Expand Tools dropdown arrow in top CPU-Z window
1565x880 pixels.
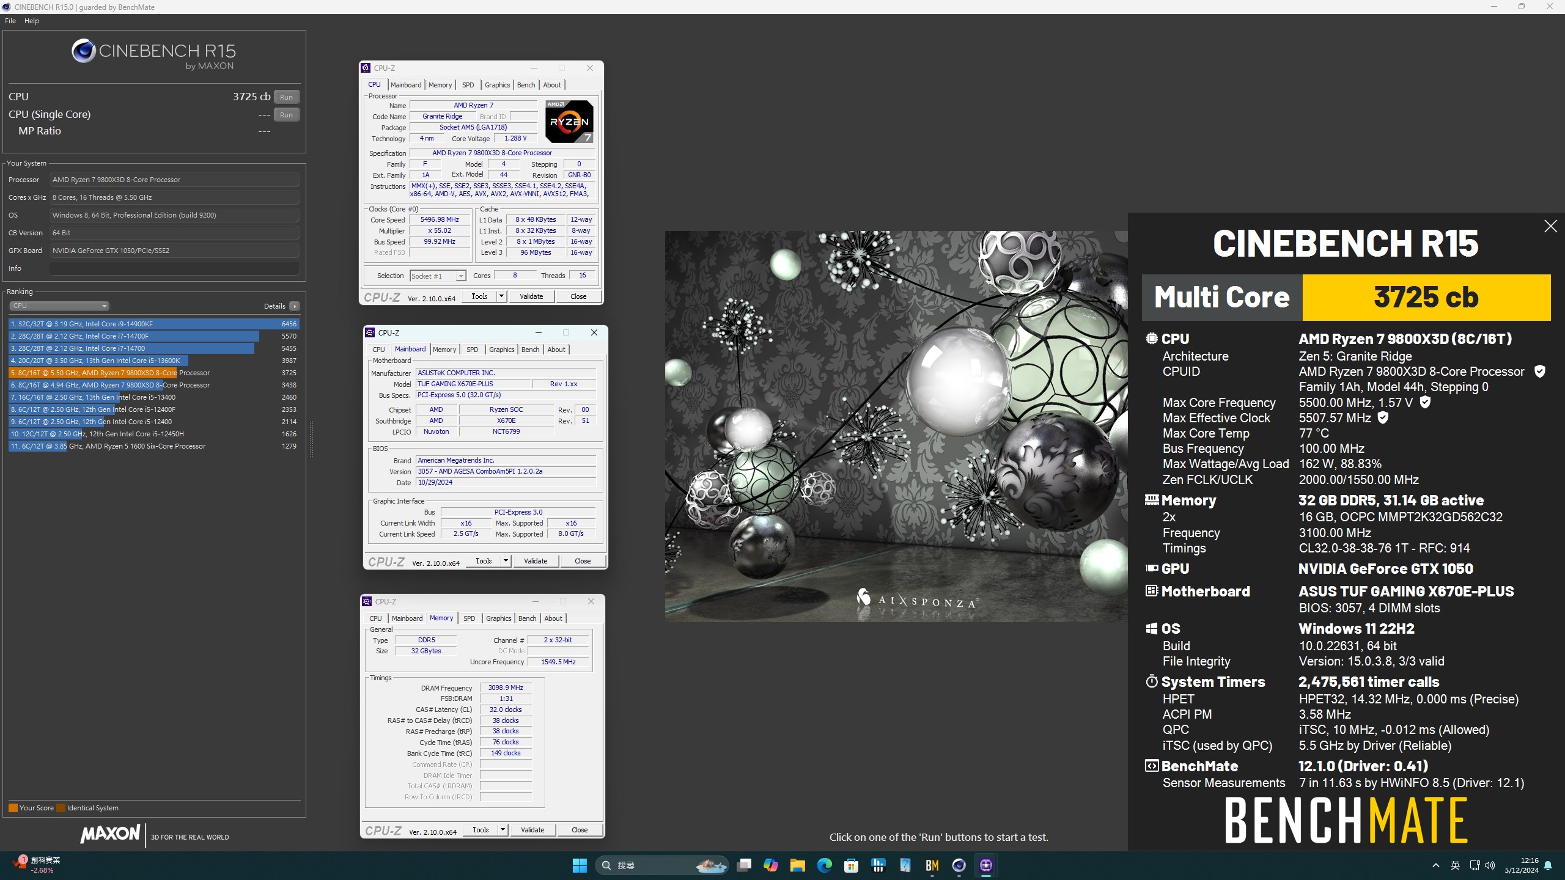pos(501,296)
